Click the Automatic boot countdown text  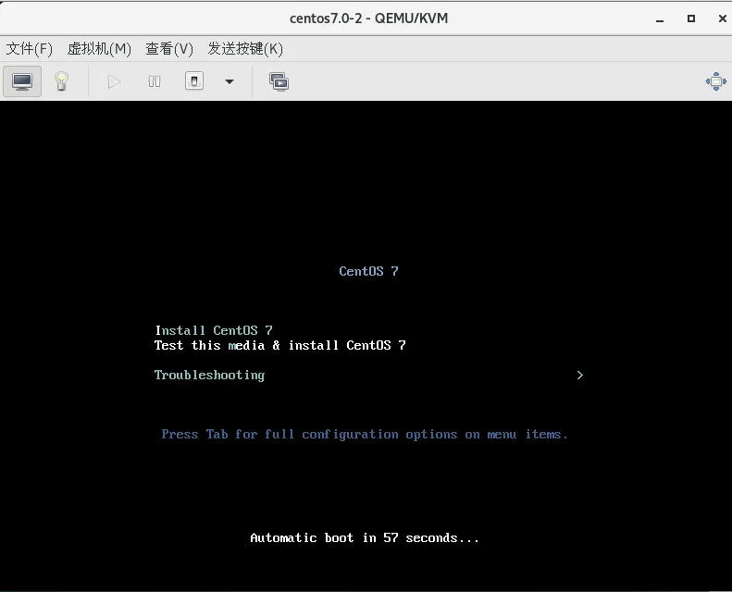coord(365,537)
